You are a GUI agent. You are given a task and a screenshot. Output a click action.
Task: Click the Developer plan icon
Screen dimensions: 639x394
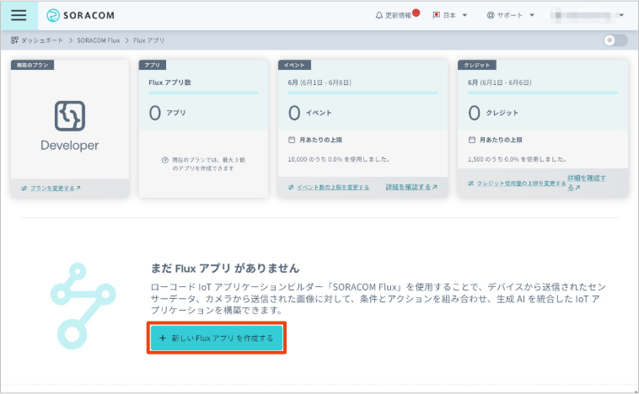click(70, 116)
